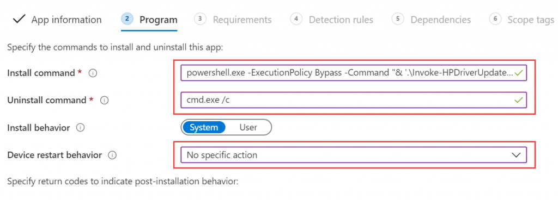Click the info icon beside Install command
Screen dimensions: 558x200
click(x=93, y=73)
